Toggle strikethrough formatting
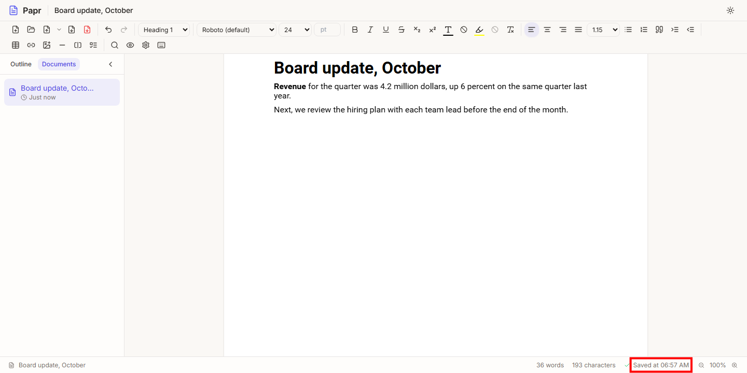This screenshot has height=373, width=747. (x=402, y=30)
